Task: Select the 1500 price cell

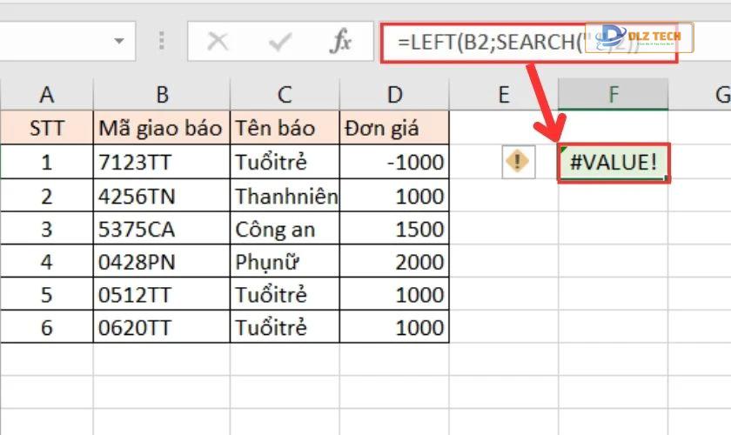Action: click(x=394, y=229)
